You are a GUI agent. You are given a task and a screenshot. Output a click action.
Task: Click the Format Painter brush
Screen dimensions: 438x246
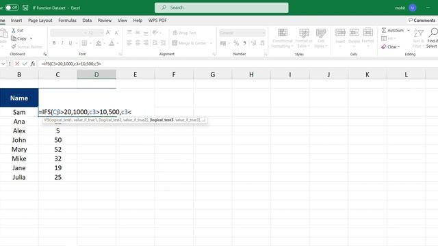coord(14,46)
